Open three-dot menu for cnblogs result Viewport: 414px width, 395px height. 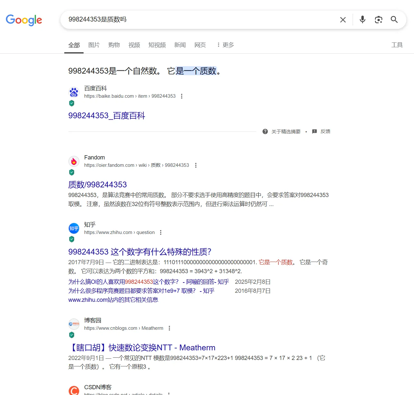169,328
